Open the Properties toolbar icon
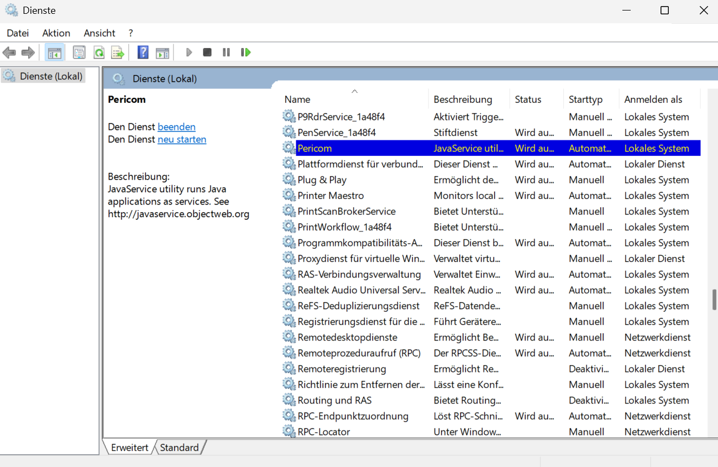Screen dimensions: 718x467 click(79, 53)
